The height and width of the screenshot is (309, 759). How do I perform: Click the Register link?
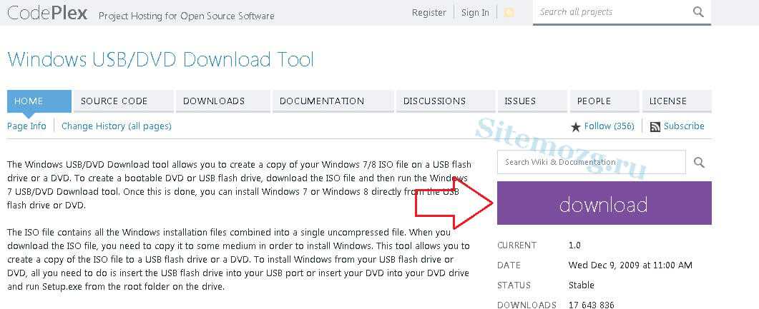429,13
